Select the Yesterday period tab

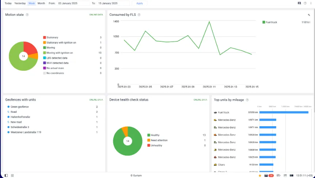point(20,3)
